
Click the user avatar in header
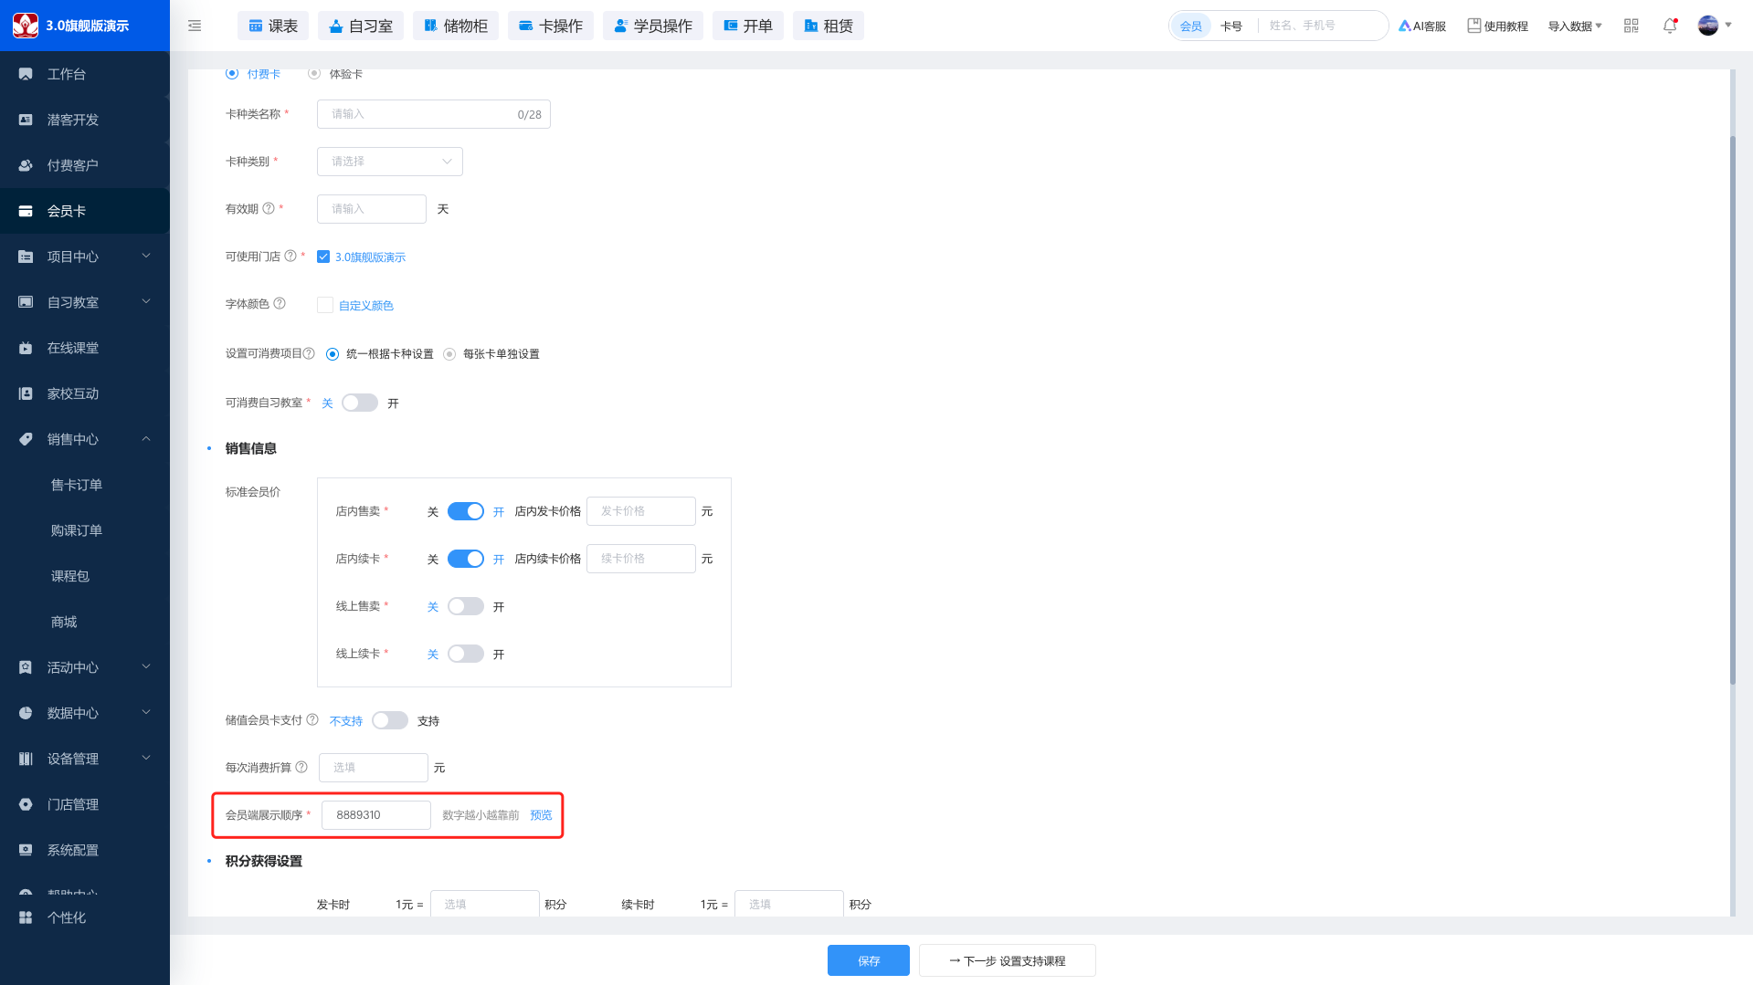[1707, 26]
